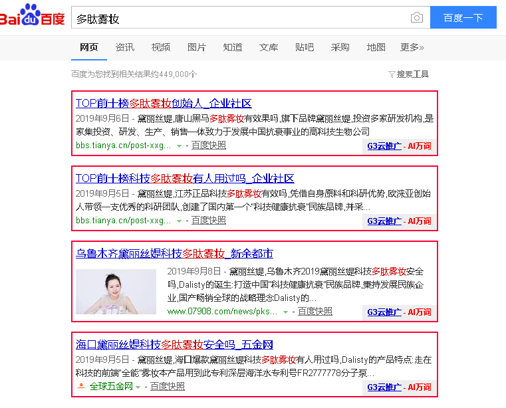Expand dropdown arrow beside first bbs.tianya.cn URL
This screenshot has width=506, height=408.
(179, 146)
